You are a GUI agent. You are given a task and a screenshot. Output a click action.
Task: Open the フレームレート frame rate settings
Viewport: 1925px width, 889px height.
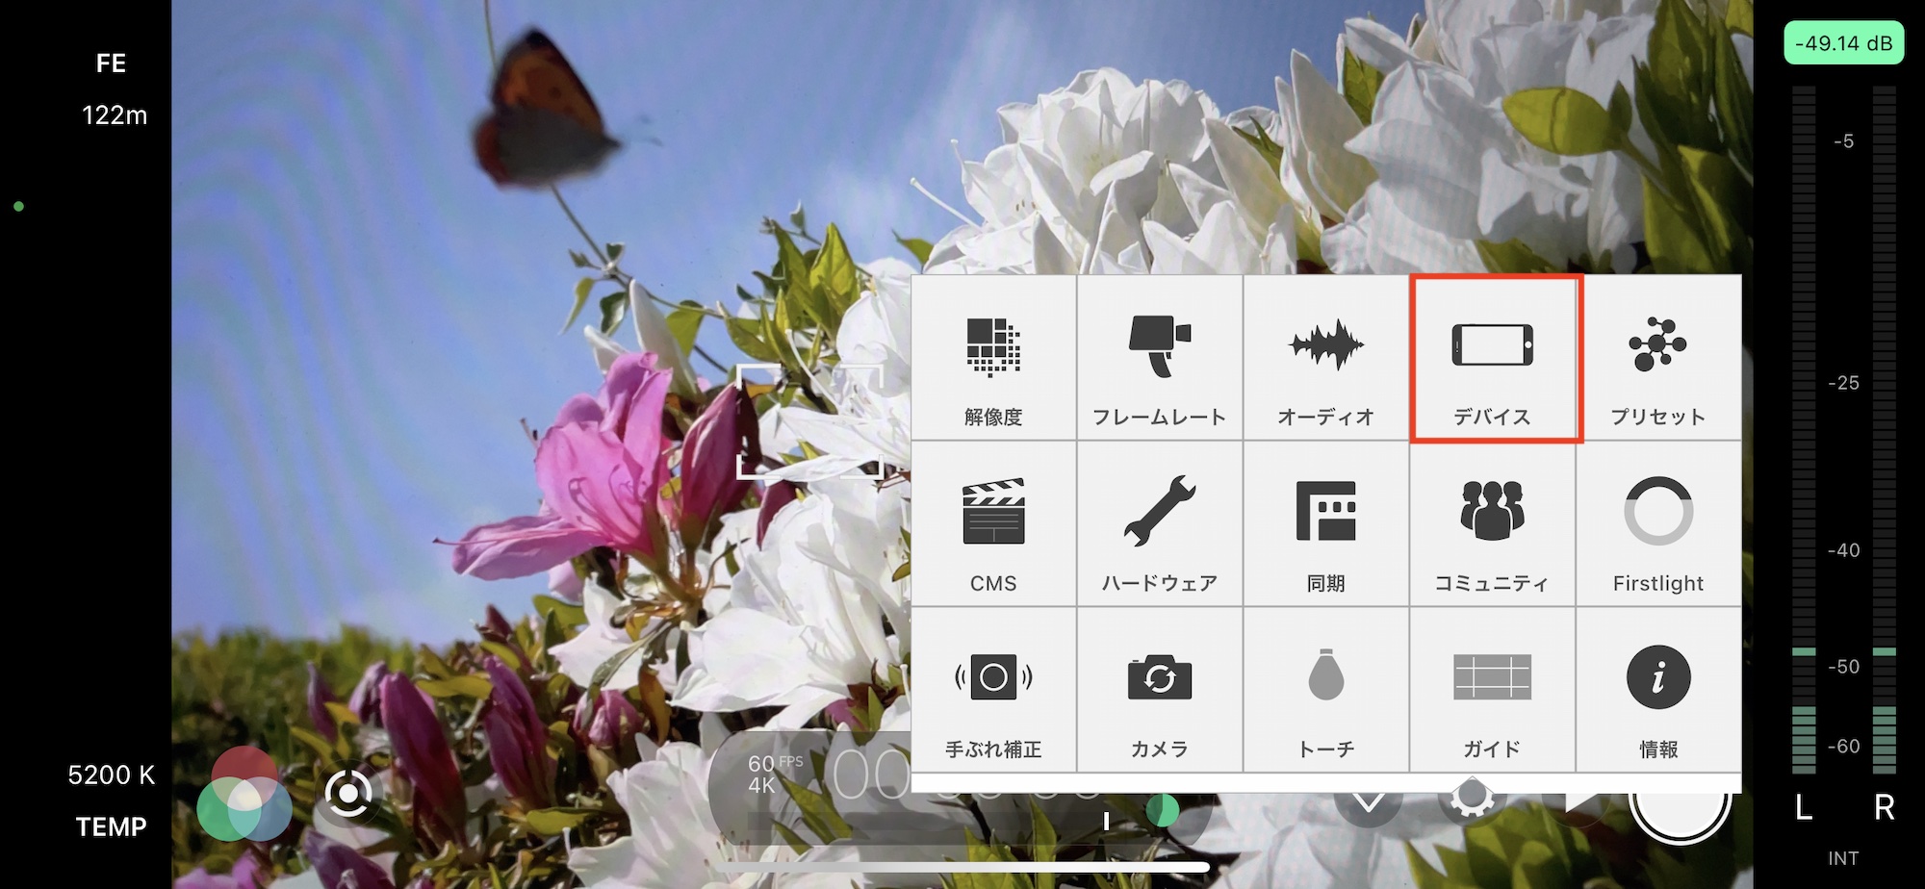point(1160,358)
